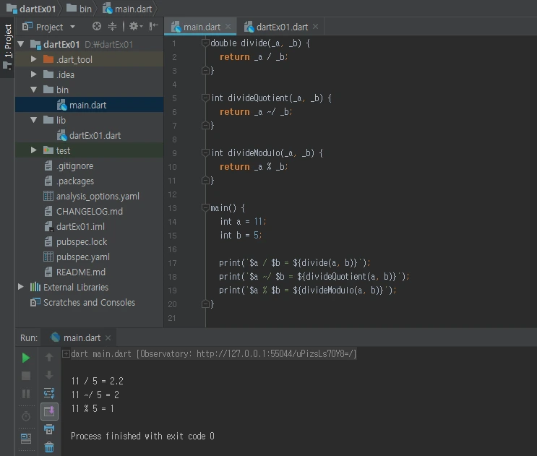Close the dartEx01.dart editor tab
The image size is (537, 456).
(x=315, y=26)
